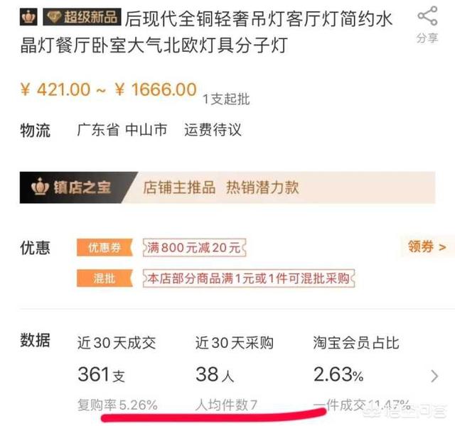455x426 pixels.
Task: Select the 满800元减20元 coupon
Action: [194, 248]
